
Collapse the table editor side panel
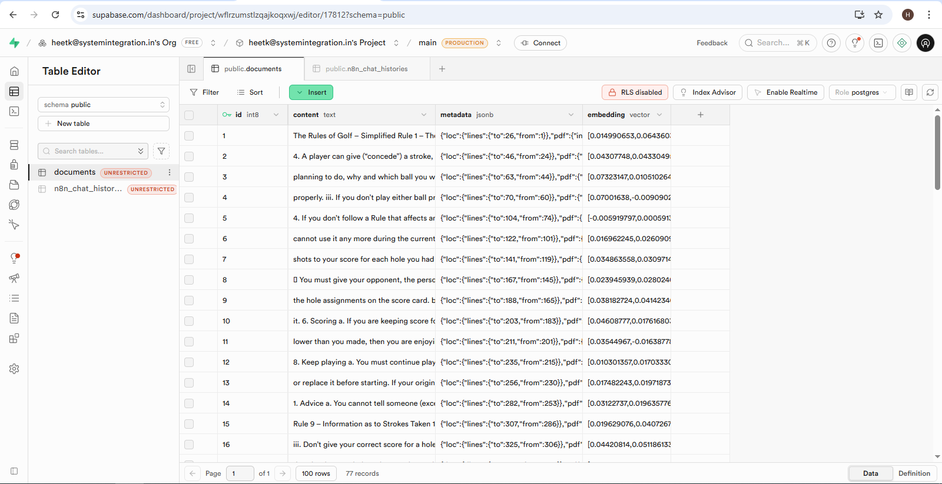coord(191,69)
